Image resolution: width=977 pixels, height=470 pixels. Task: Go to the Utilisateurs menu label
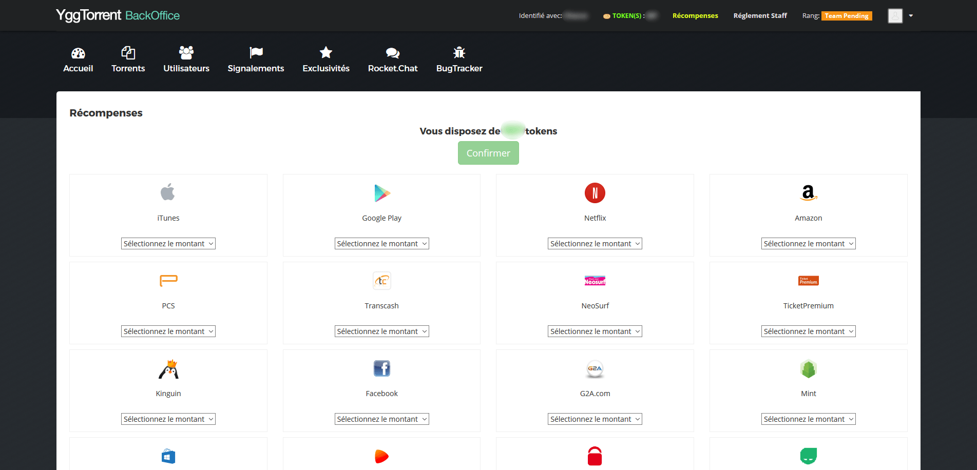[x=186, y=68]
